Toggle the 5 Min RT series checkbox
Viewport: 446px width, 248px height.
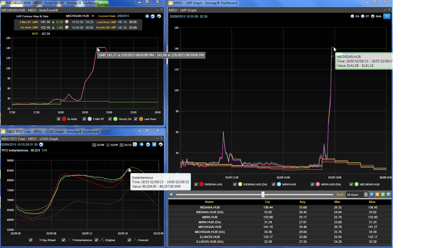click(x=84, y=119)
